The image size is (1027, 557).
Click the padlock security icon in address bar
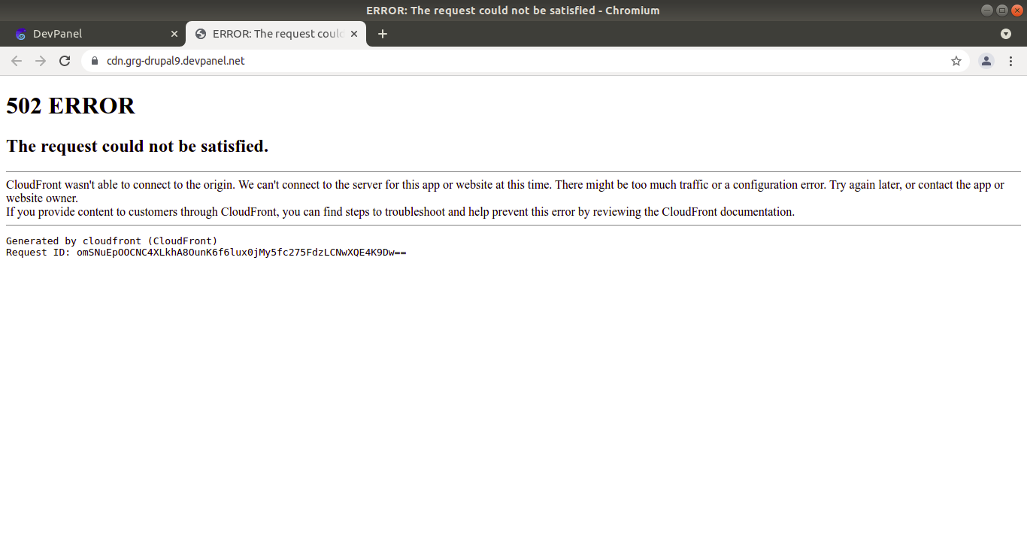click(x=93, y=61)
